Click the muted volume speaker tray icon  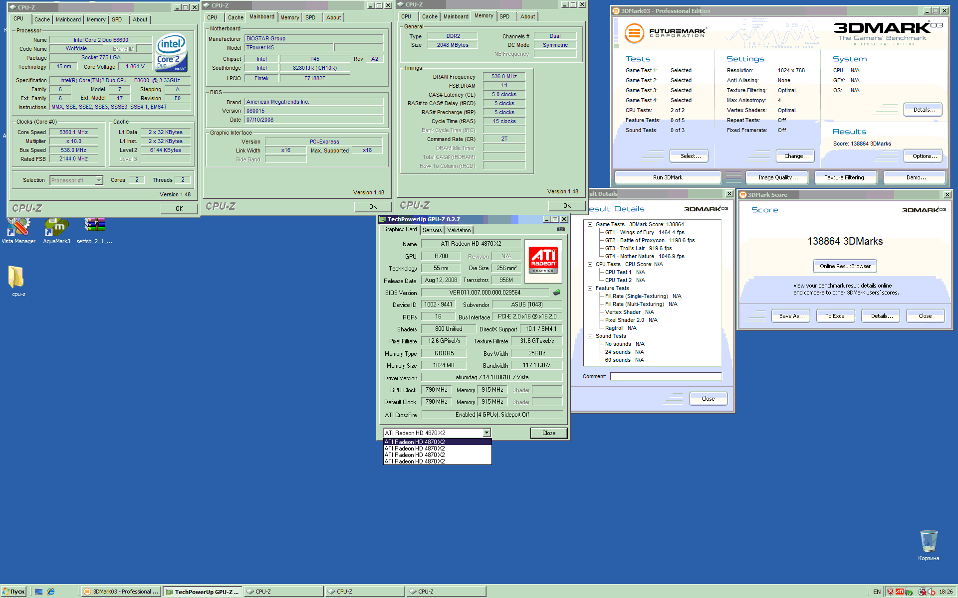(x=932, y=592)
